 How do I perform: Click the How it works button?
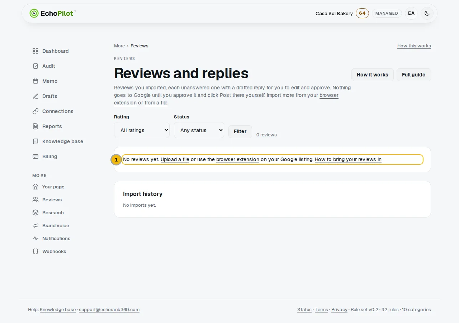pyautogui.click(x=373, y=75)
